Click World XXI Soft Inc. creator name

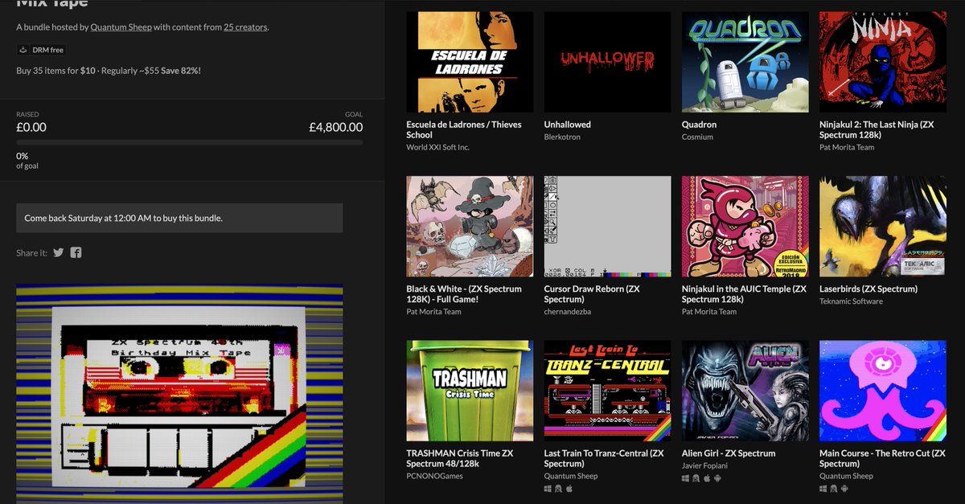coord(438,147)
